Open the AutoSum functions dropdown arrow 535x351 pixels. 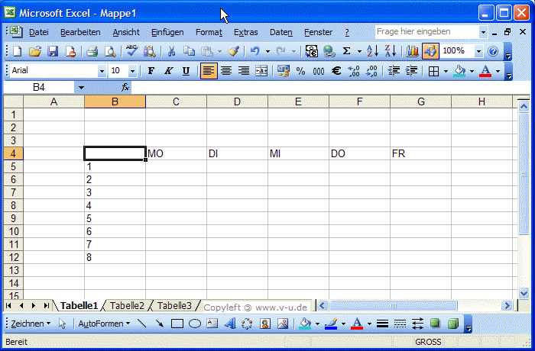[x=359, y=52]
